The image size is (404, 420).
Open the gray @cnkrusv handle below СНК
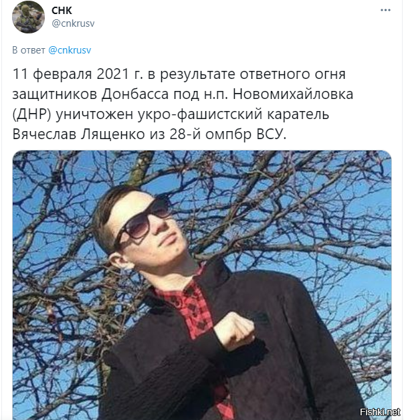click(73, 23)
